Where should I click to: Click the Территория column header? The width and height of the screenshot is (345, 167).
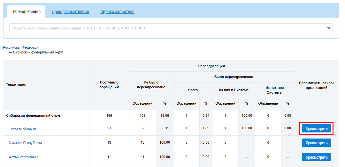click(16, 85)
